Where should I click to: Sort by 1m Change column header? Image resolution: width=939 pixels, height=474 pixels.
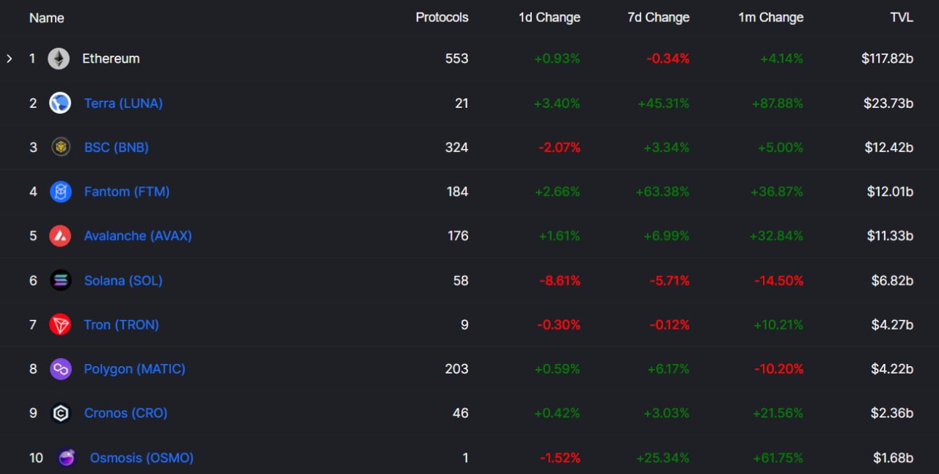click(x=770, y=18)
